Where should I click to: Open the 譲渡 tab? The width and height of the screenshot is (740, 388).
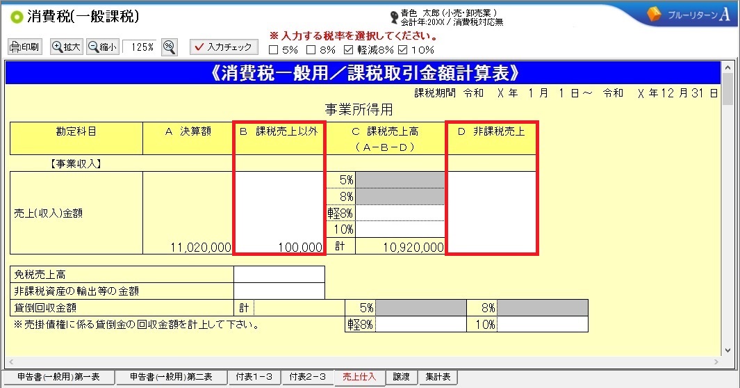(x=401, y=377)
